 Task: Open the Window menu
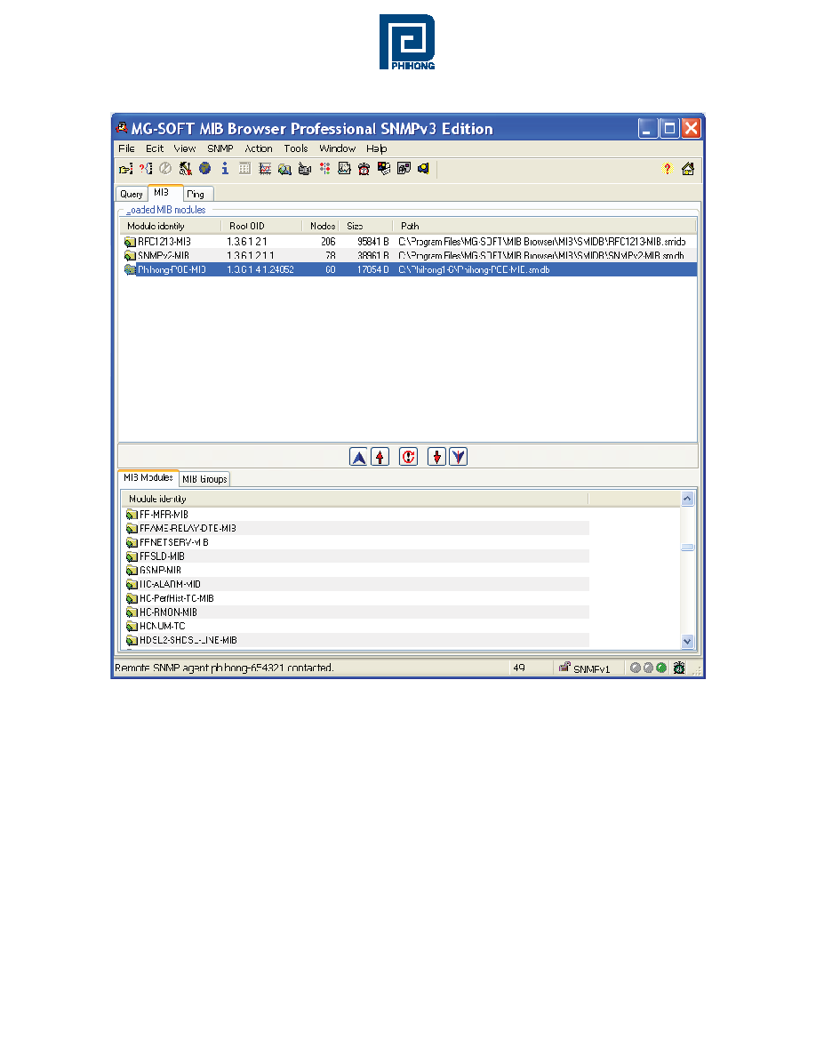(337, 148)
